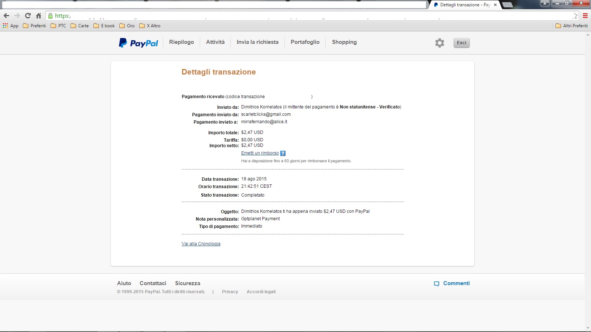
Task: Click the PayPal logo
Action: [x=139, y=43]
